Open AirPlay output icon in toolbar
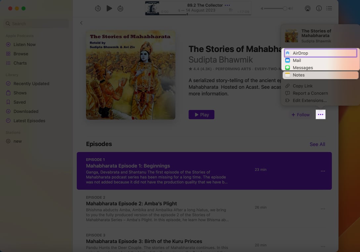 tap(307, 9)
